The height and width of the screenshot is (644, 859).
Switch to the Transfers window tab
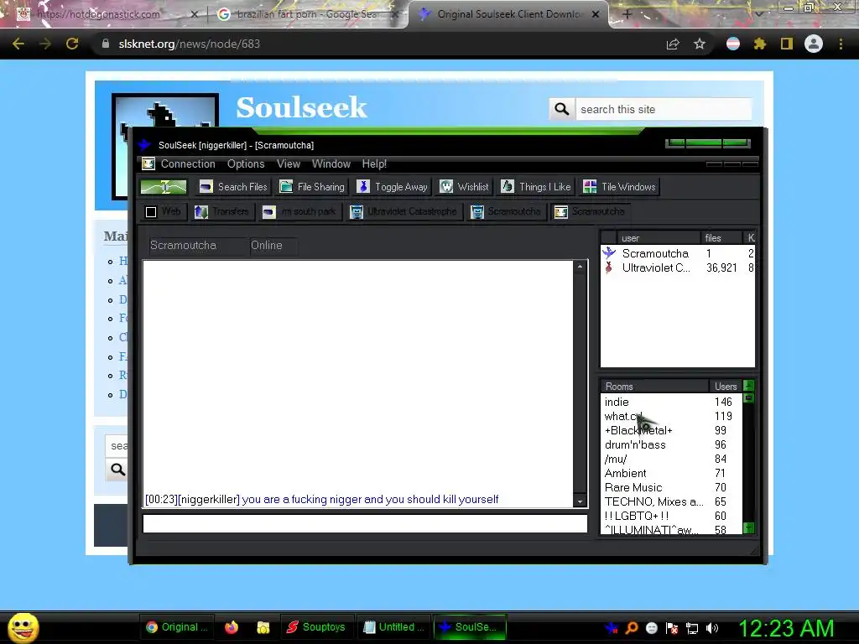[221, 211]
